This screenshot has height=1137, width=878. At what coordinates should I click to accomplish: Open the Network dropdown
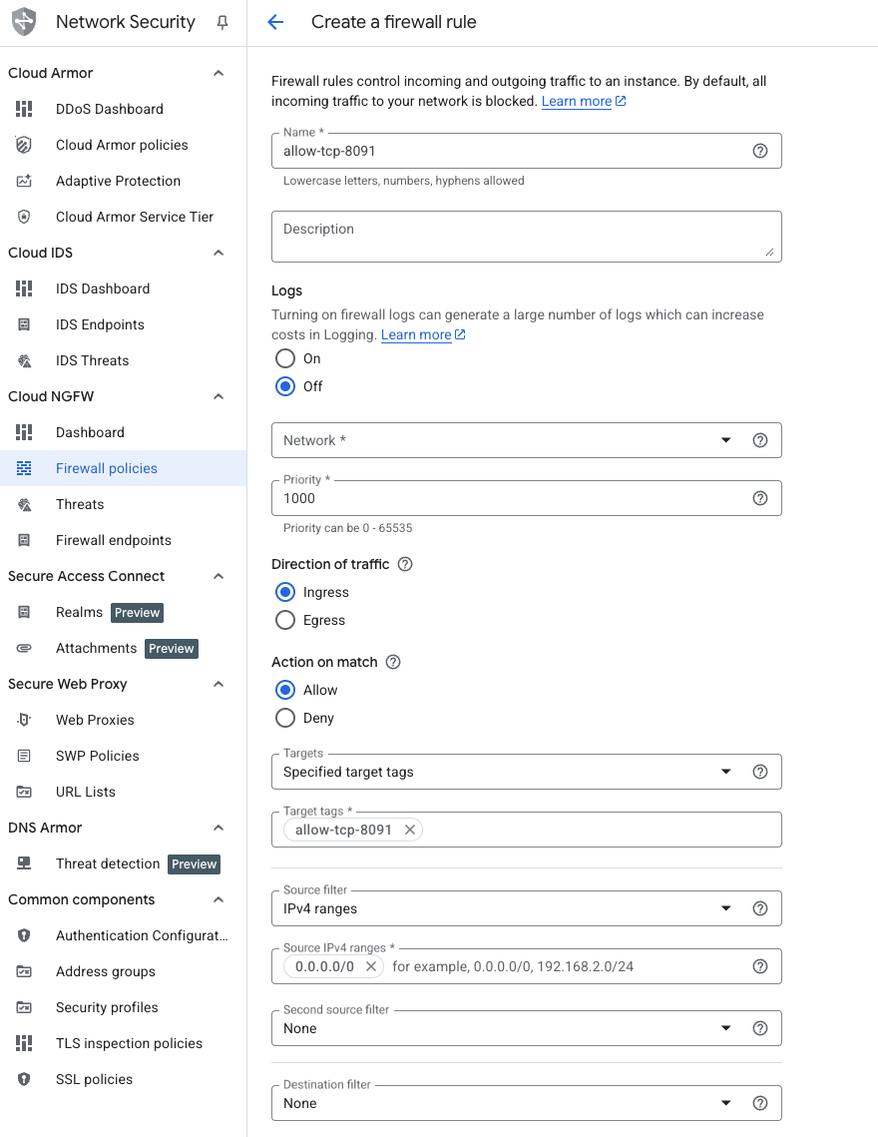pos(725,439)
